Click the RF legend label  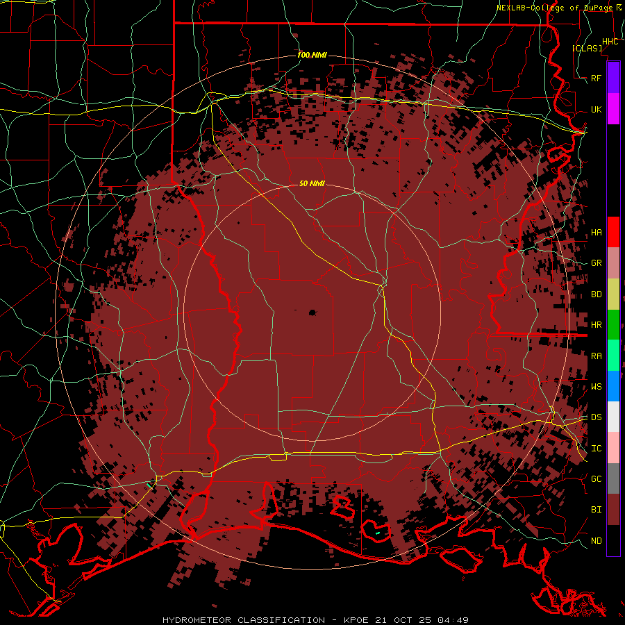click(x=597, y=78)
